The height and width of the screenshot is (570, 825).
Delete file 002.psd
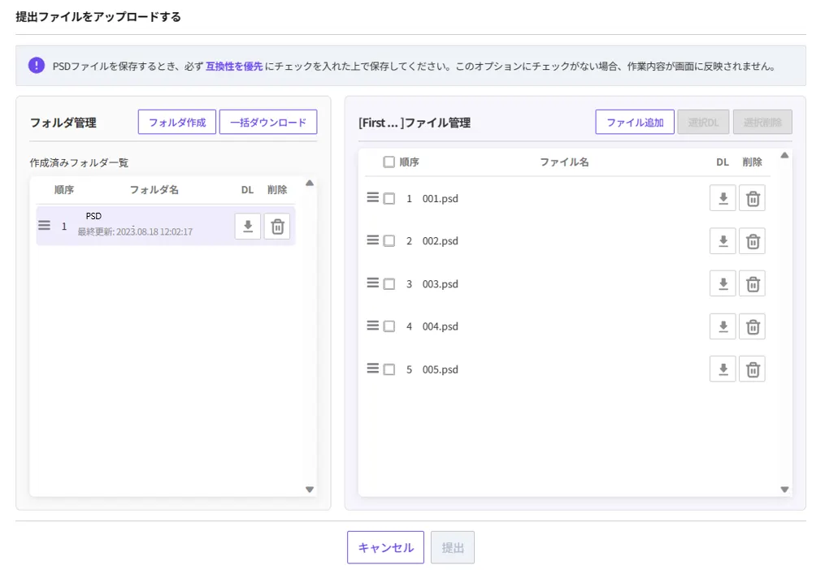click(753, 241)
